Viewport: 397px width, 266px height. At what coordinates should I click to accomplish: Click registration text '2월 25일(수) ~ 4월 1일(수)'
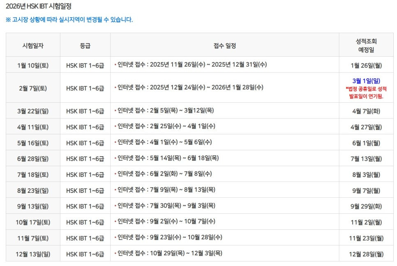point(182,126)
